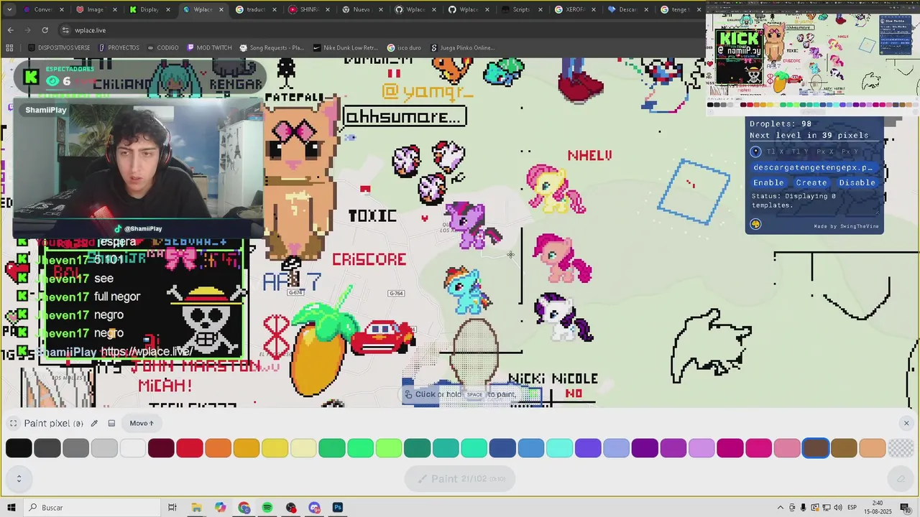Open the CODIGO bookmark
Image resolution: width=920 pixels, height=517 pixels.
click(x=162, y=48)
